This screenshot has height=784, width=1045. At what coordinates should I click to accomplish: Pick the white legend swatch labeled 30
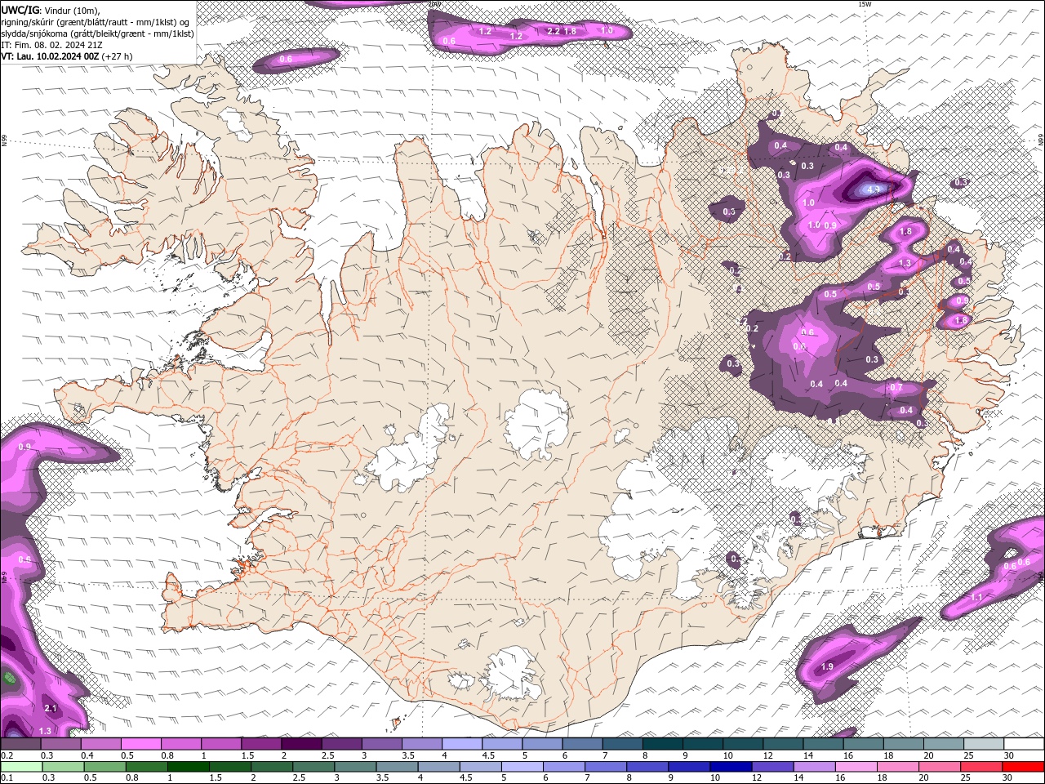(x=1024, y=744)
